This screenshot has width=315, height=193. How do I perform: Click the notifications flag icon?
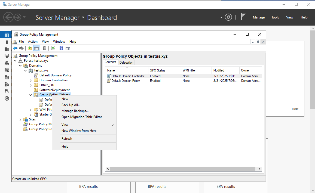[x=243, y=17]
